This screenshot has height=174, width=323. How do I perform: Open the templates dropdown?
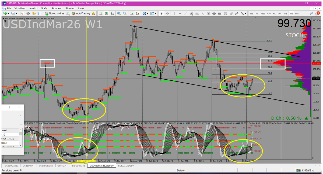coord(153,13)
